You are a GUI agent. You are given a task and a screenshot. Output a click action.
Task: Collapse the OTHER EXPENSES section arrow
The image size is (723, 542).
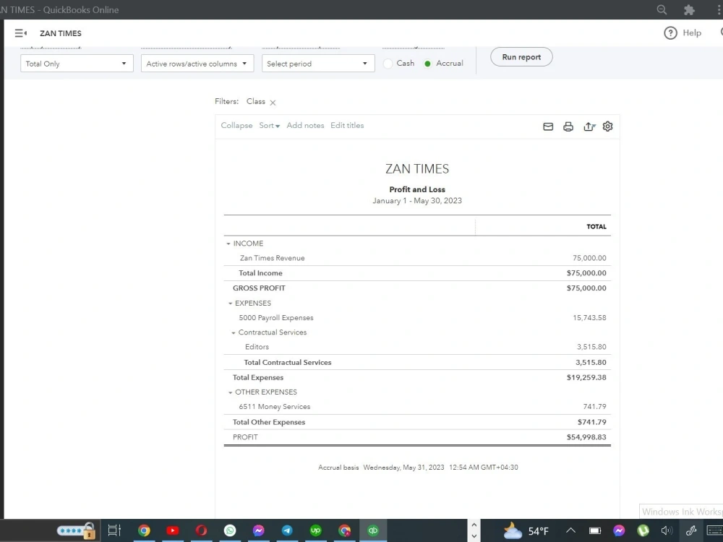(x=230, y=392)
